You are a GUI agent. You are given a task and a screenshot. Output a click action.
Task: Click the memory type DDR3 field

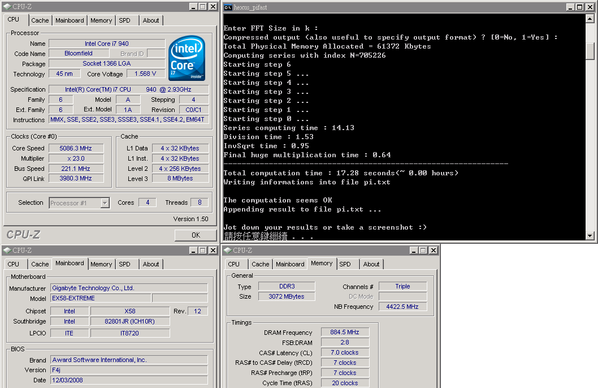pos(287,287)
